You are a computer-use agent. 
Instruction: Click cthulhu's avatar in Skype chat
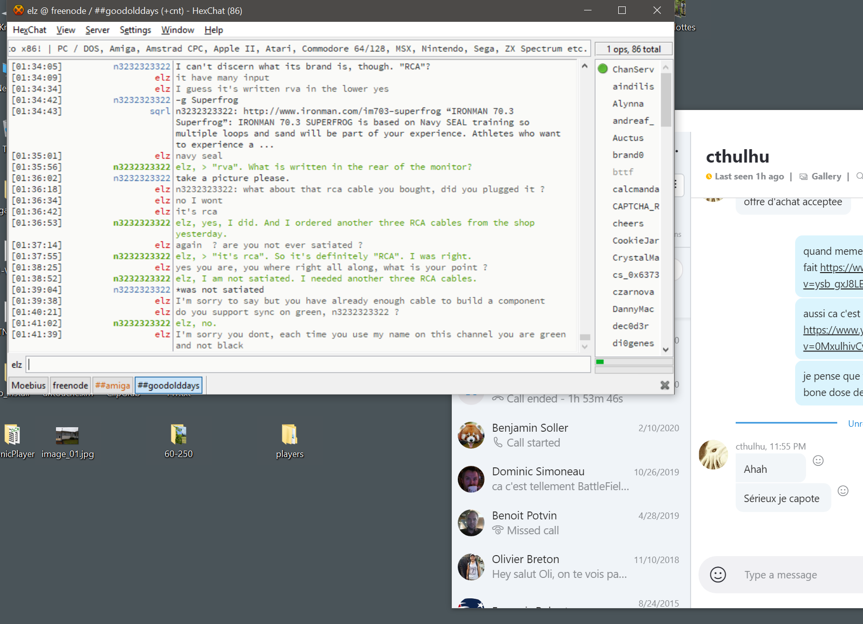pos(713,455)
